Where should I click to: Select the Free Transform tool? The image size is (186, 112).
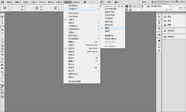pos(2,62)
